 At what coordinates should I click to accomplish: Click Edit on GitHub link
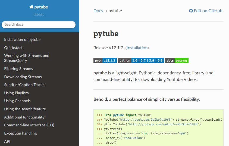coord(206,11)
